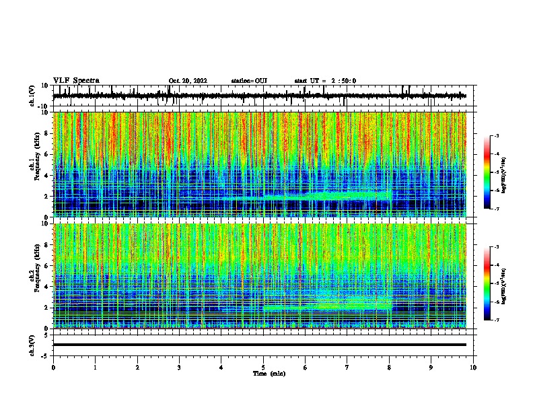Click the "-3" value atop the ch.1 colorbar

tap(496, 136)
